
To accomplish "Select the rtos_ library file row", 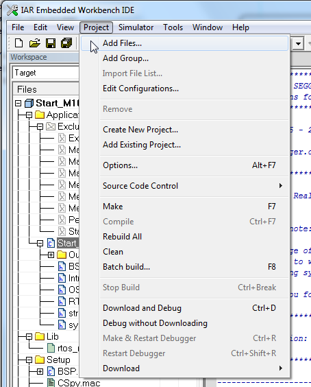I will (69, 349).
